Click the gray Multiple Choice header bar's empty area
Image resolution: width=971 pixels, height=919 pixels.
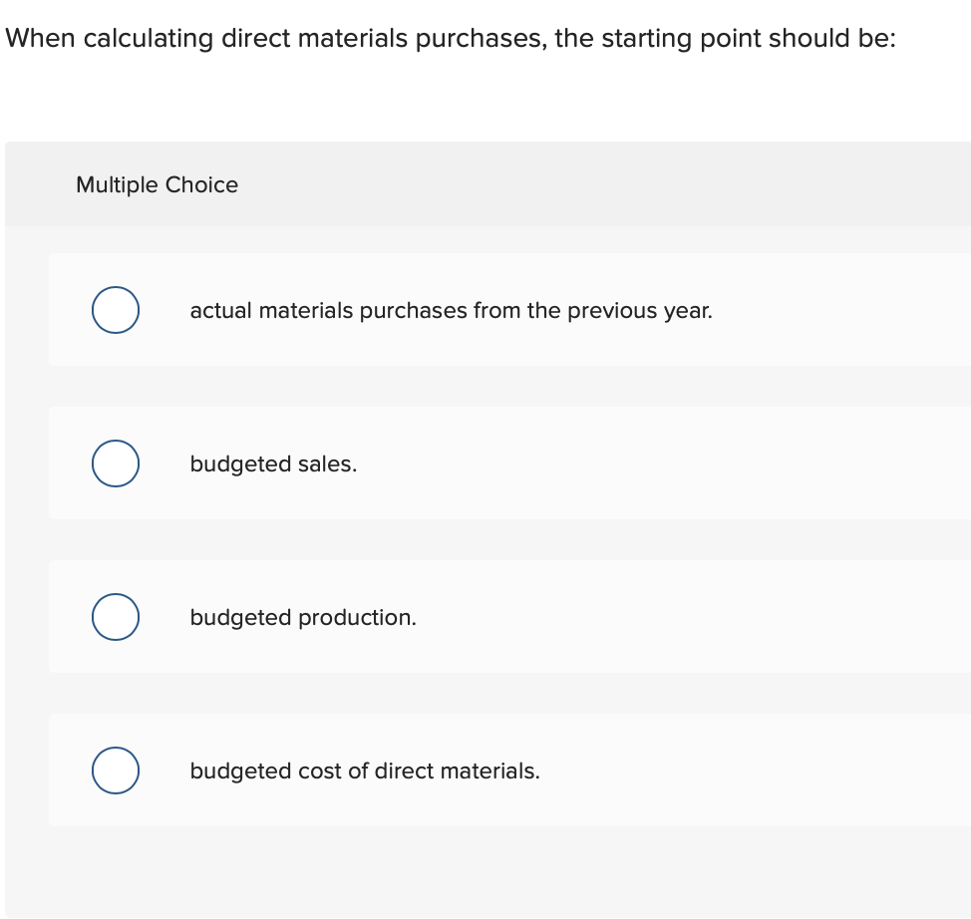click(588, 184)
